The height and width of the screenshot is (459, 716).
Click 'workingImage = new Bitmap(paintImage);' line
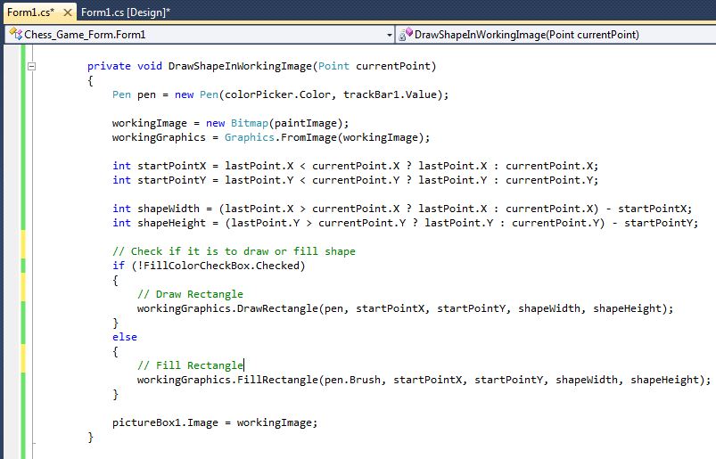231,123
